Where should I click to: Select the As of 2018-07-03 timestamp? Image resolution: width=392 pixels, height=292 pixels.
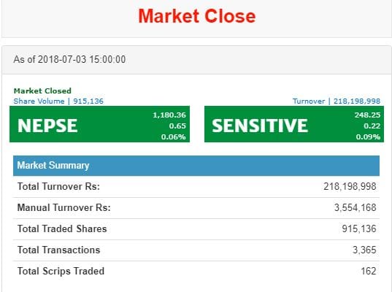pos(69,60)
